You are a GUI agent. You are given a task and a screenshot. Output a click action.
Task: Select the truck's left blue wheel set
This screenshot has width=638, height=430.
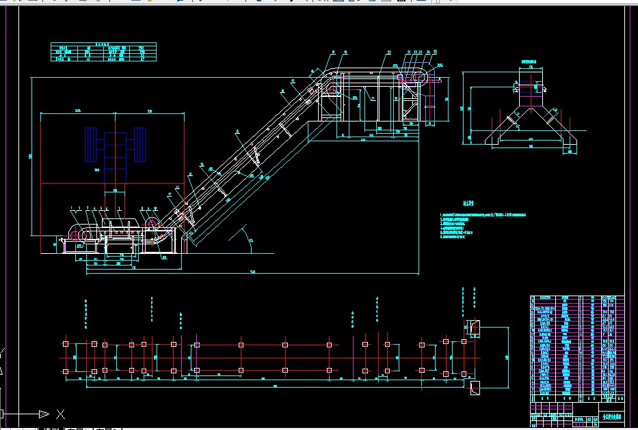point(91,145)
